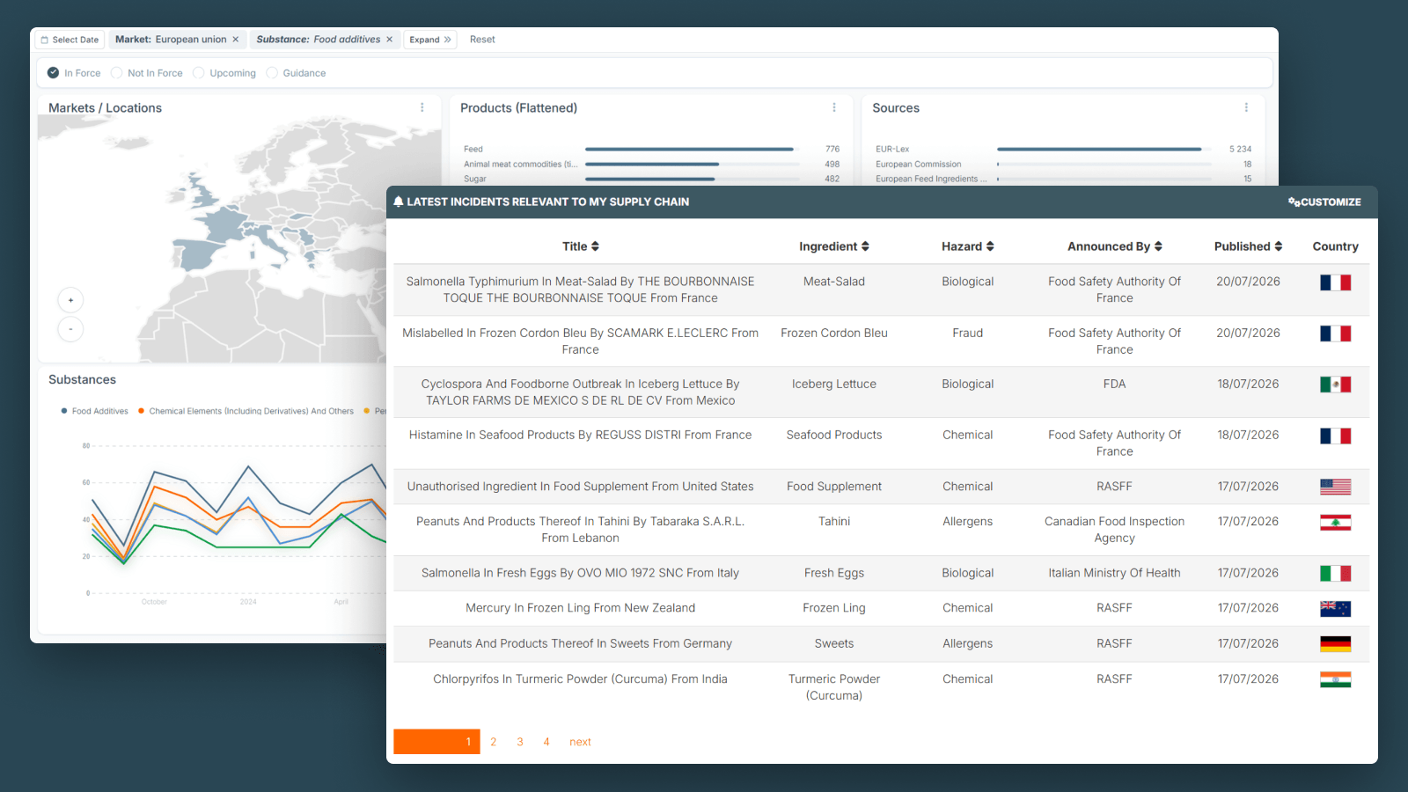Sort incidents by Hazard
The width and height of the screenshot is (1408, 792).
[968, 246]
